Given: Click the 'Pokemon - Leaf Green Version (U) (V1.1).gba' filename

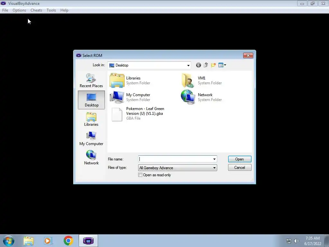Looking at the screenshot, I should (145, 111).
